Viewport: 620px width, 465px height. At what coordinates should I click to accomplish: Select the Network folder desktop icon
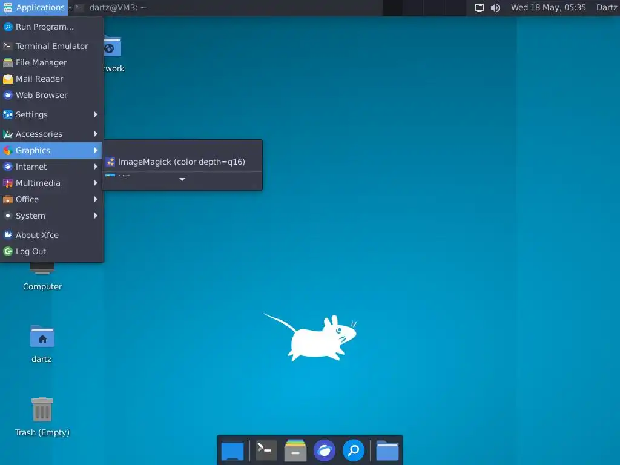(x=113, y=47)
